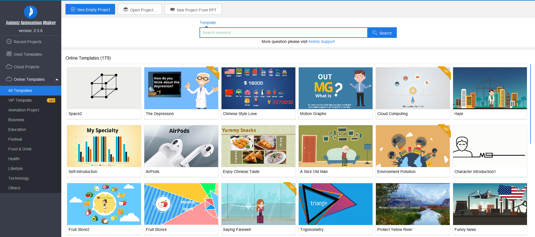Create New Project From PPT
Image resolution: width=535 pixels, height=237 pixels.
[193, 9]
